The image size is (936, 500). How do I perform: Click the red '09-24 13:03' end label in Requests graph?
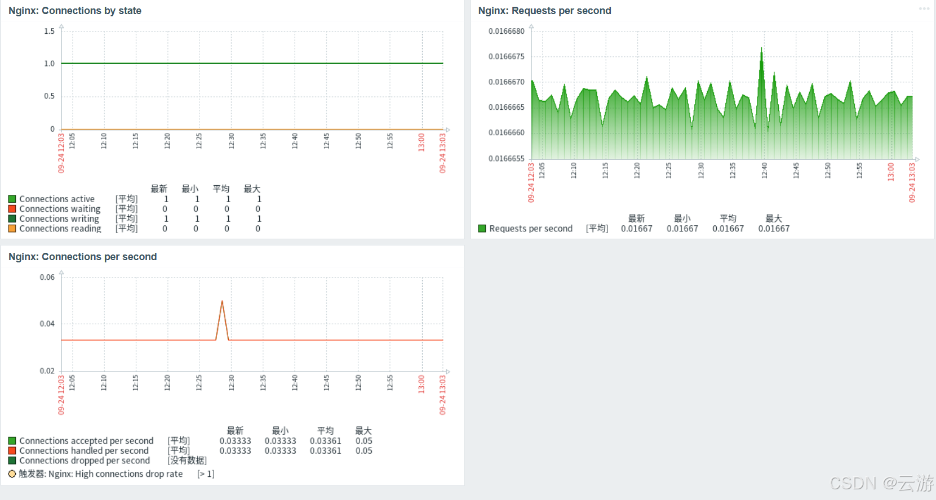pyautogui.click(x=912, y=182)
